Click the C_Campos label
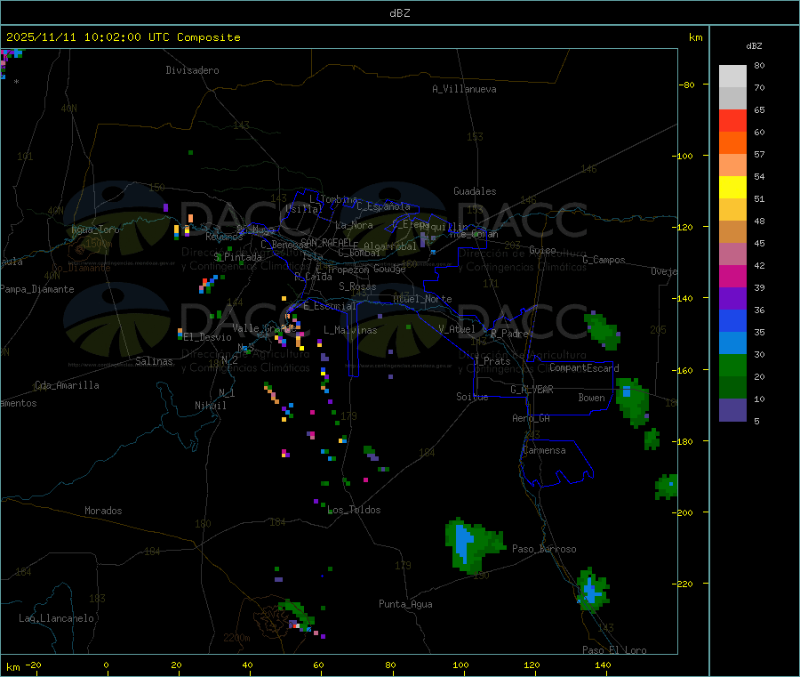Viewport: 800px width, 677px height. [x=604, y=260]
